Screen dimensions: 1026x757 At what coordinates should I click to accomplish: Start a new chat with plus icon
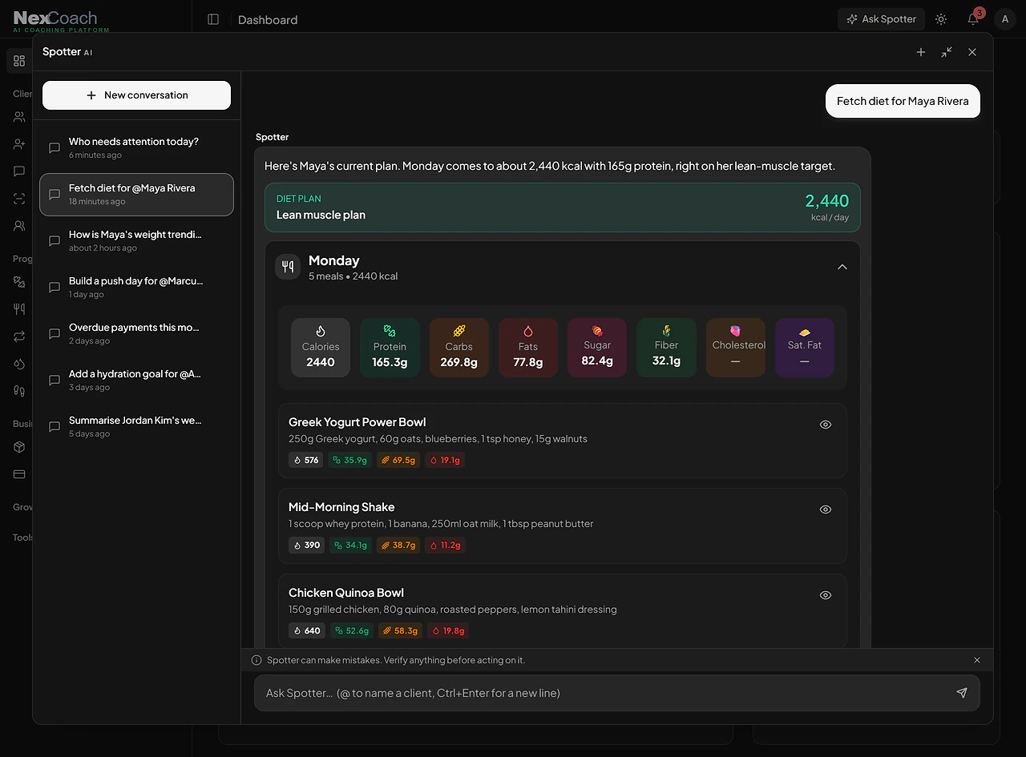921,52
